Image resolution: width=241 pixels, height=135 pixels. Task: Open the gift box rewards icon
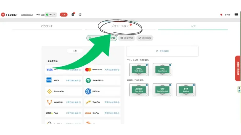[73, 14]
